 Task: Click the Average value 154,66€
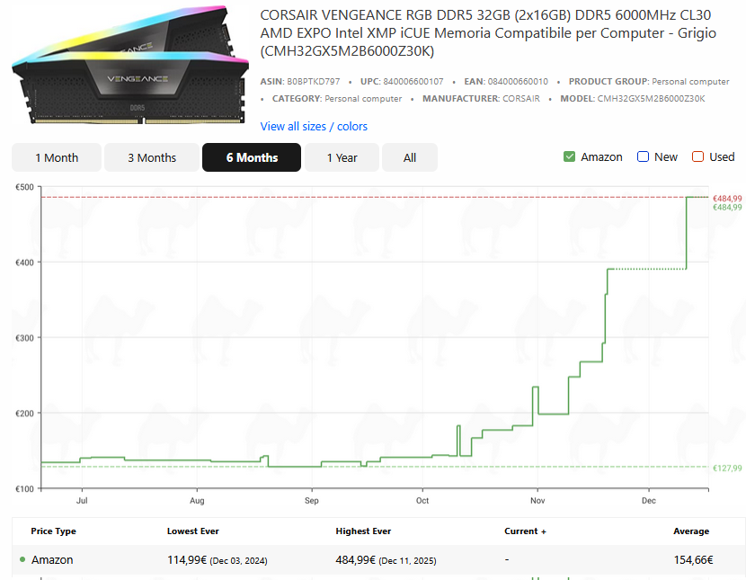tap(693, 560)
